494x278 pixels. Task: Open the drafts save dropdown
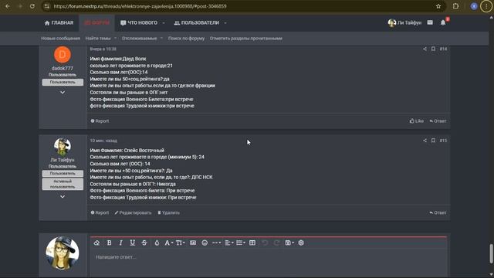coord(289,242)
